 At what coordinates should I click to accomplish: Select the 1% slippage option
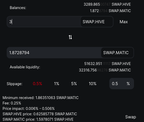coord(56,84)
